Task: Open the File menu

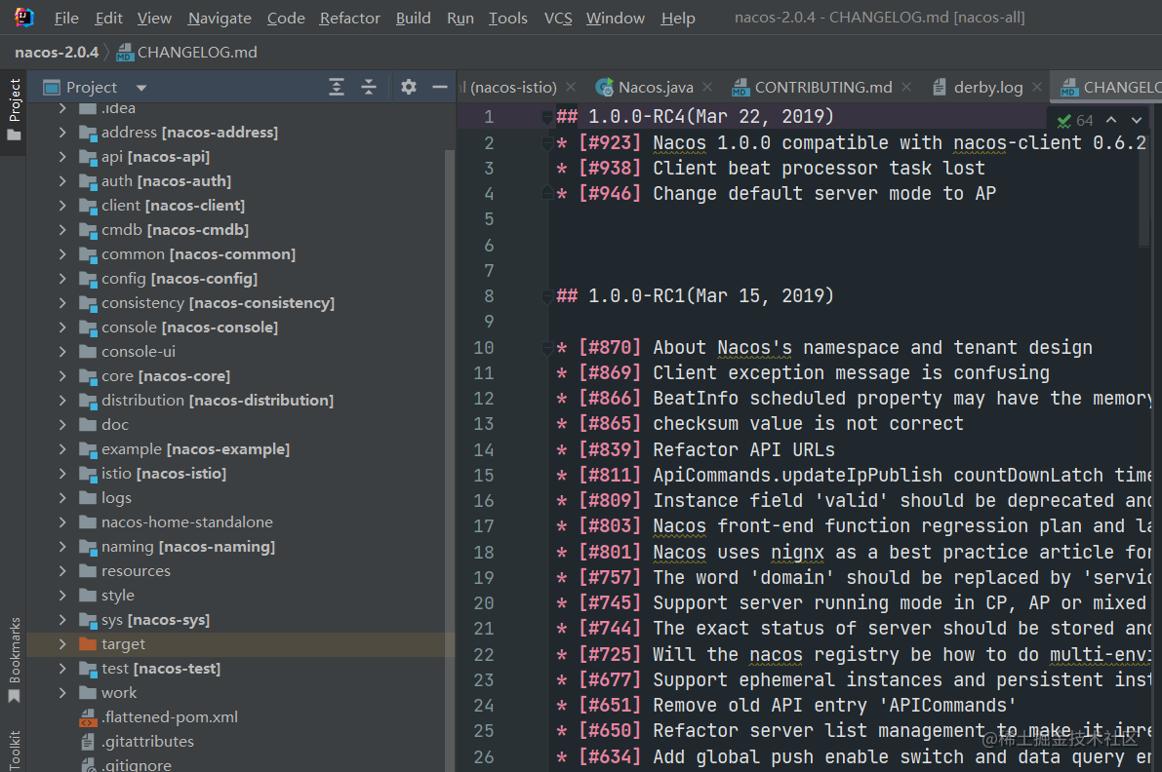Action: (x=66, y=18)
